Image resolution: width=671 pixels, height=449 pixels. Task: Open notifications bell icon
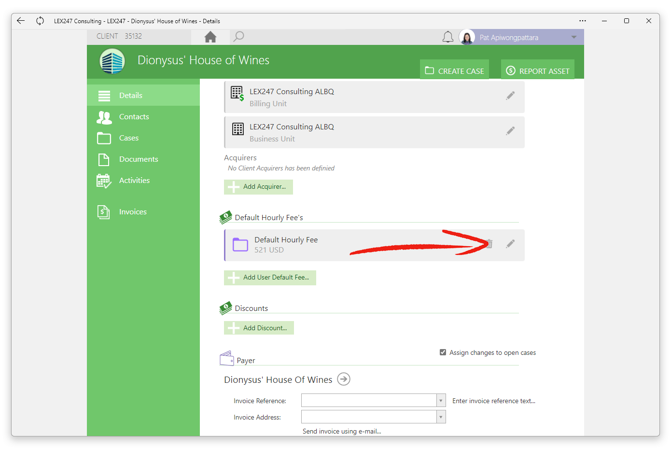pos(448,37)
